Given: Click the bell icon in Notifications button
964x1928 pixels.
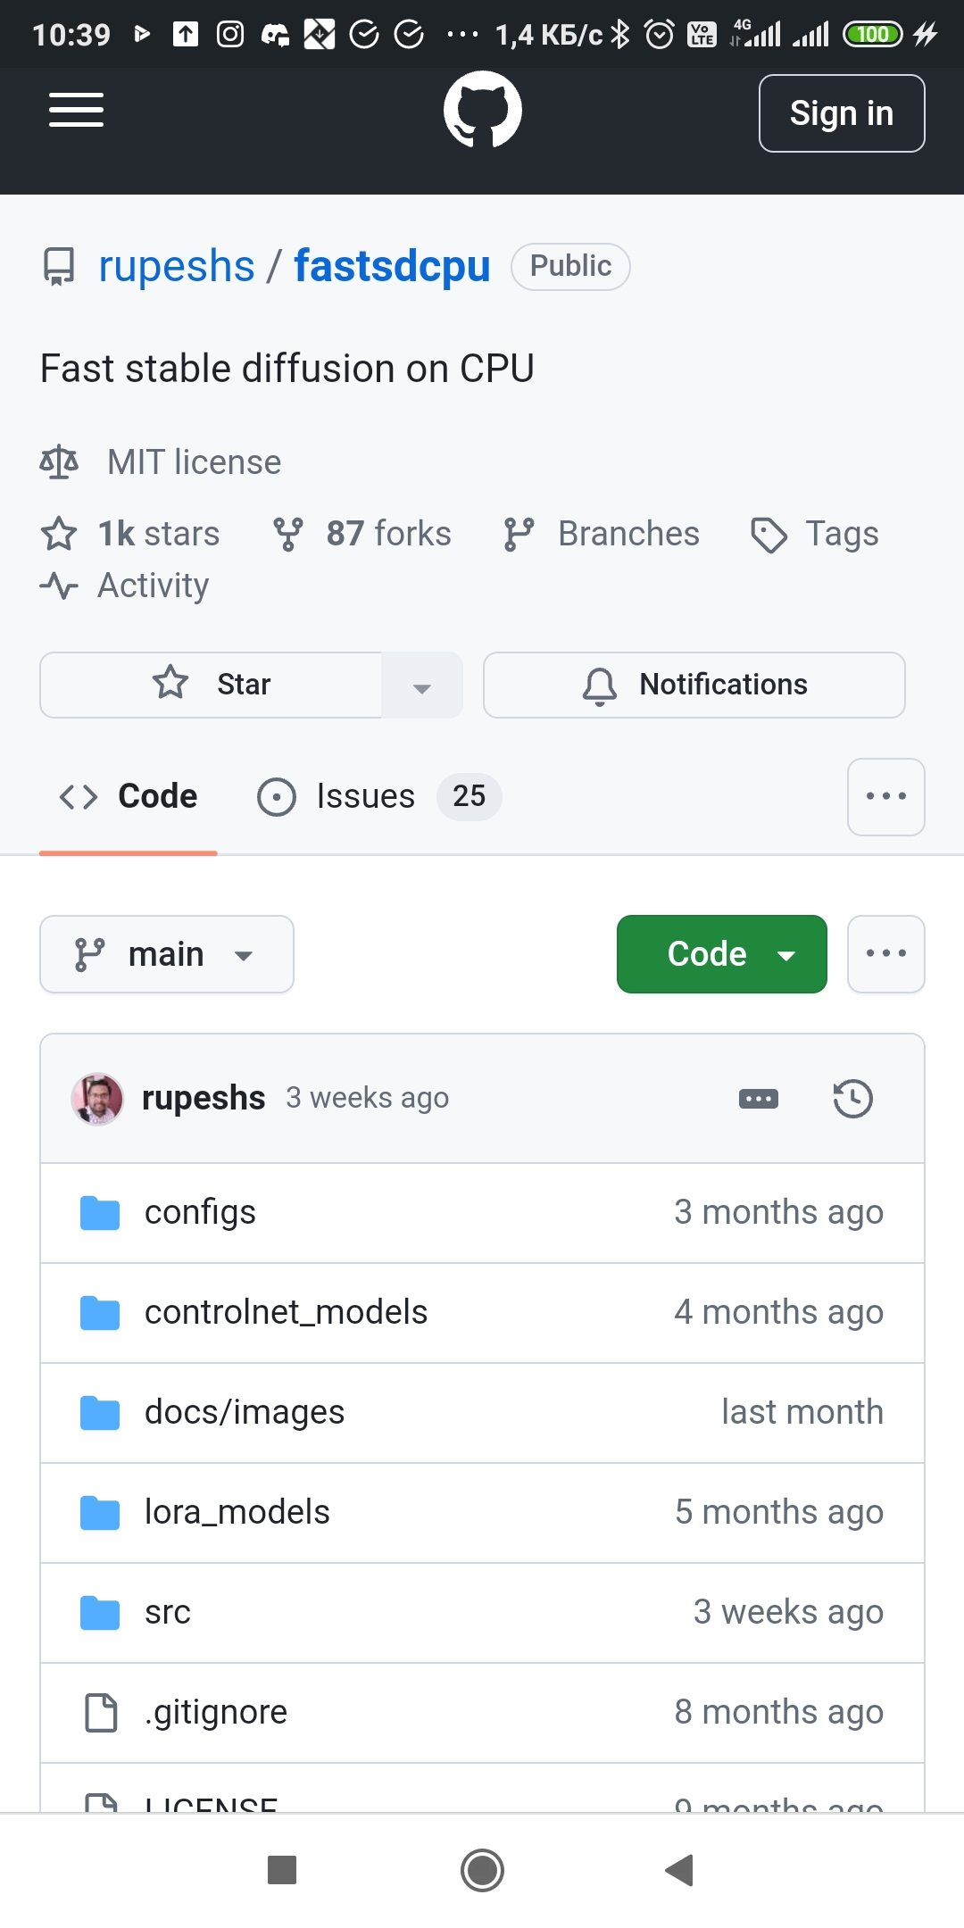Looking at the screenshot, I should tap(600, 686).
